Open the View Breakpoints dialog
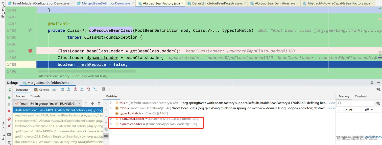 point(9,119)
